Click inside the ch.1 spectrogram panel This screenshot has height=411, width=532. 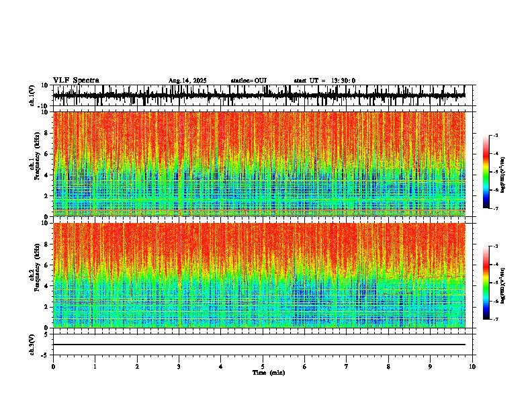click(x=259, y=164)
